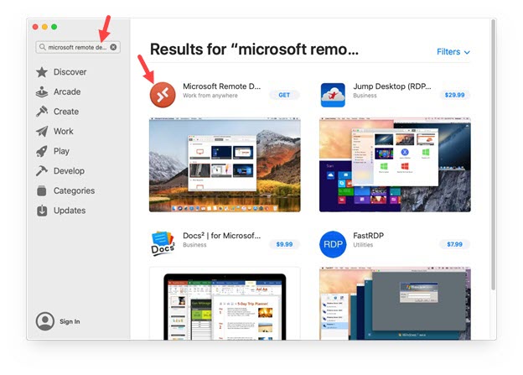The height and width of the screenshot is (375, 523).
Task: Open the Develop section label
Action: [x=69, y=170]
